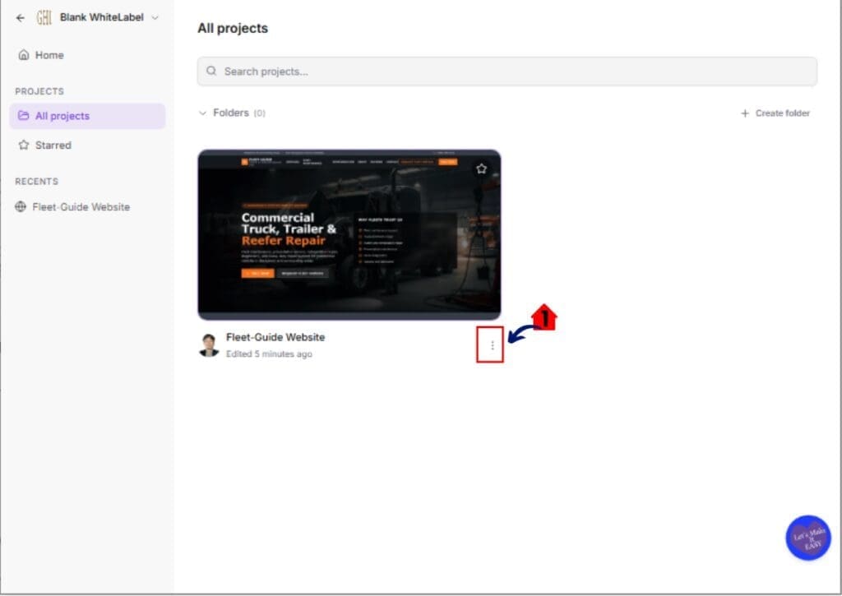Viewport: 842px width, 596px height.
Task: Click the search magnifier icon
Action: coord(211,71)
